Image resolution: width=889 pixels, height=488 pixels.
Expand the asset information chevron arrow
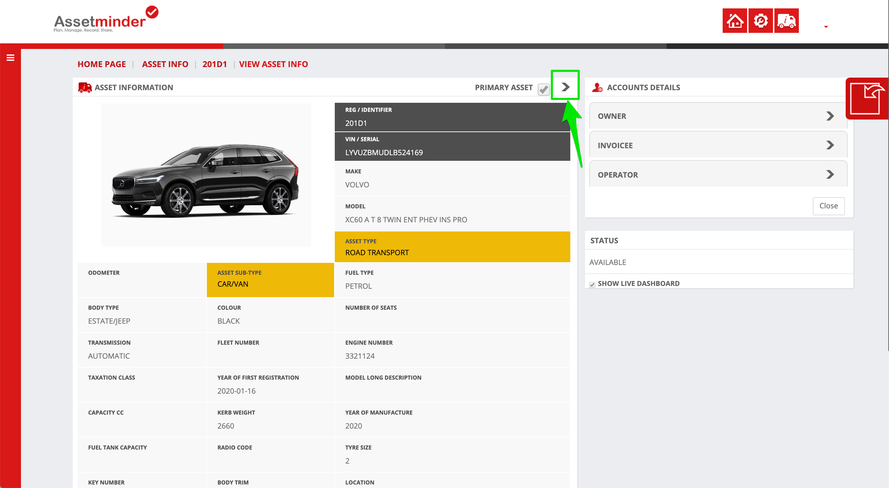pyautogui.click(x=565, y=87)
